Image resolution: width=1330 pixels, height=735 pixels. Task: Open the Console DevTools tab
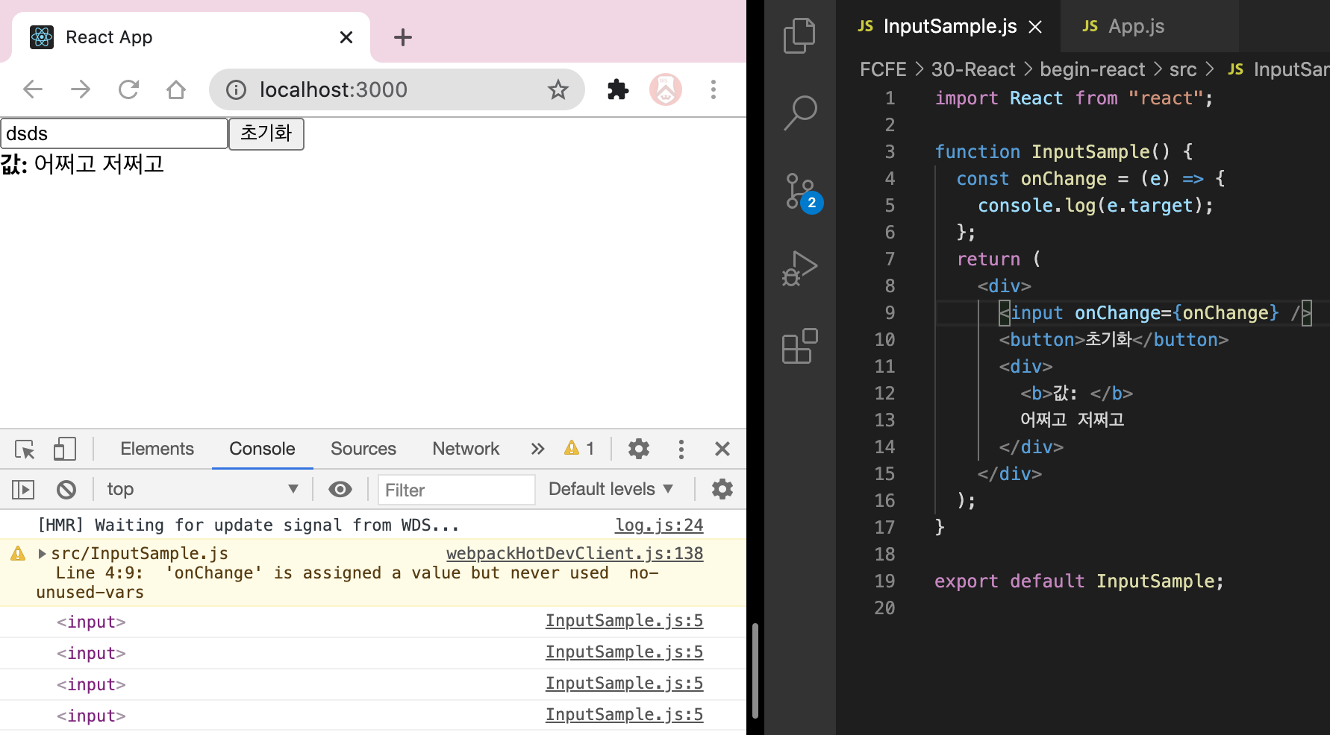(x=262, y=449)
